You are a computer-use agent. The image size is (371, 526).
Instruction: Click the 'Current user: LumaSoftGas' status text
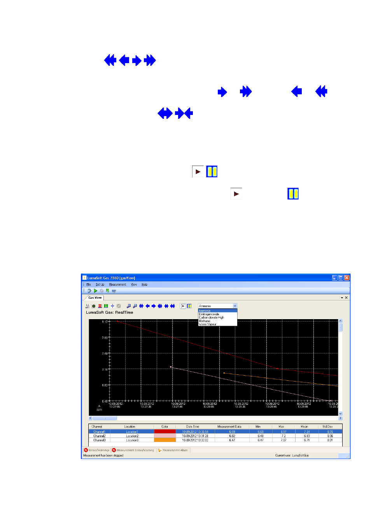coord(292,455)
